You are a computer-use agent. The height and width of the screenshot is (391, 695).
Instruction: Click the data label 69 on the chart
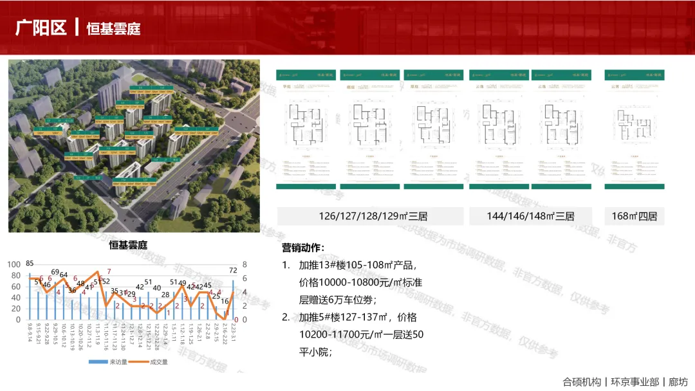(55, 272)
